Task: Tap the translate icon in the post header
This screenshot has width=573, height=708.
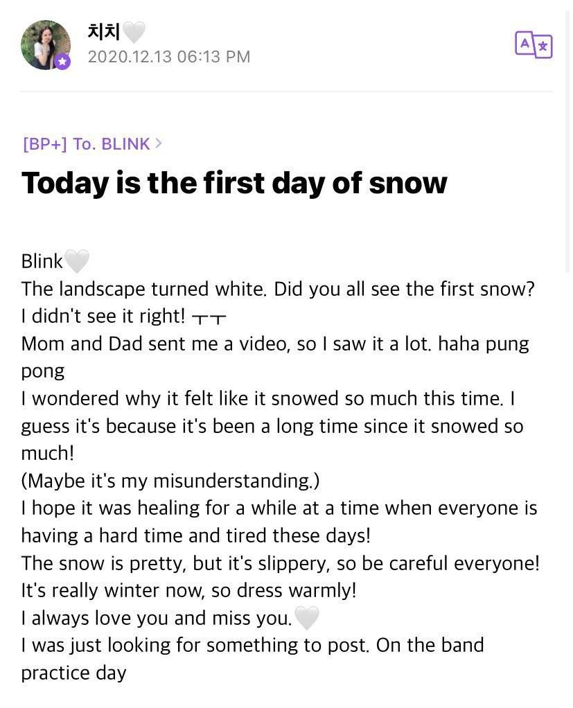Action: pyautogui.click(x=534, y=45)
